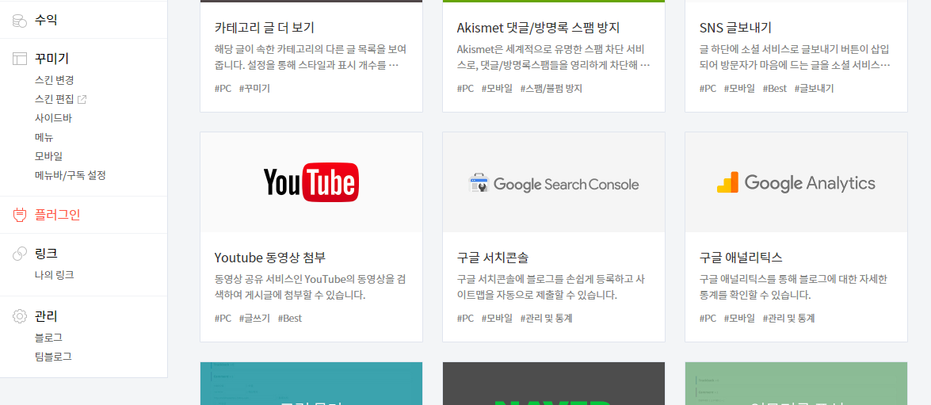Click the dark NAVER plugin card banner
The height and width of the screenshot is (405, 931).
(553, 384)
